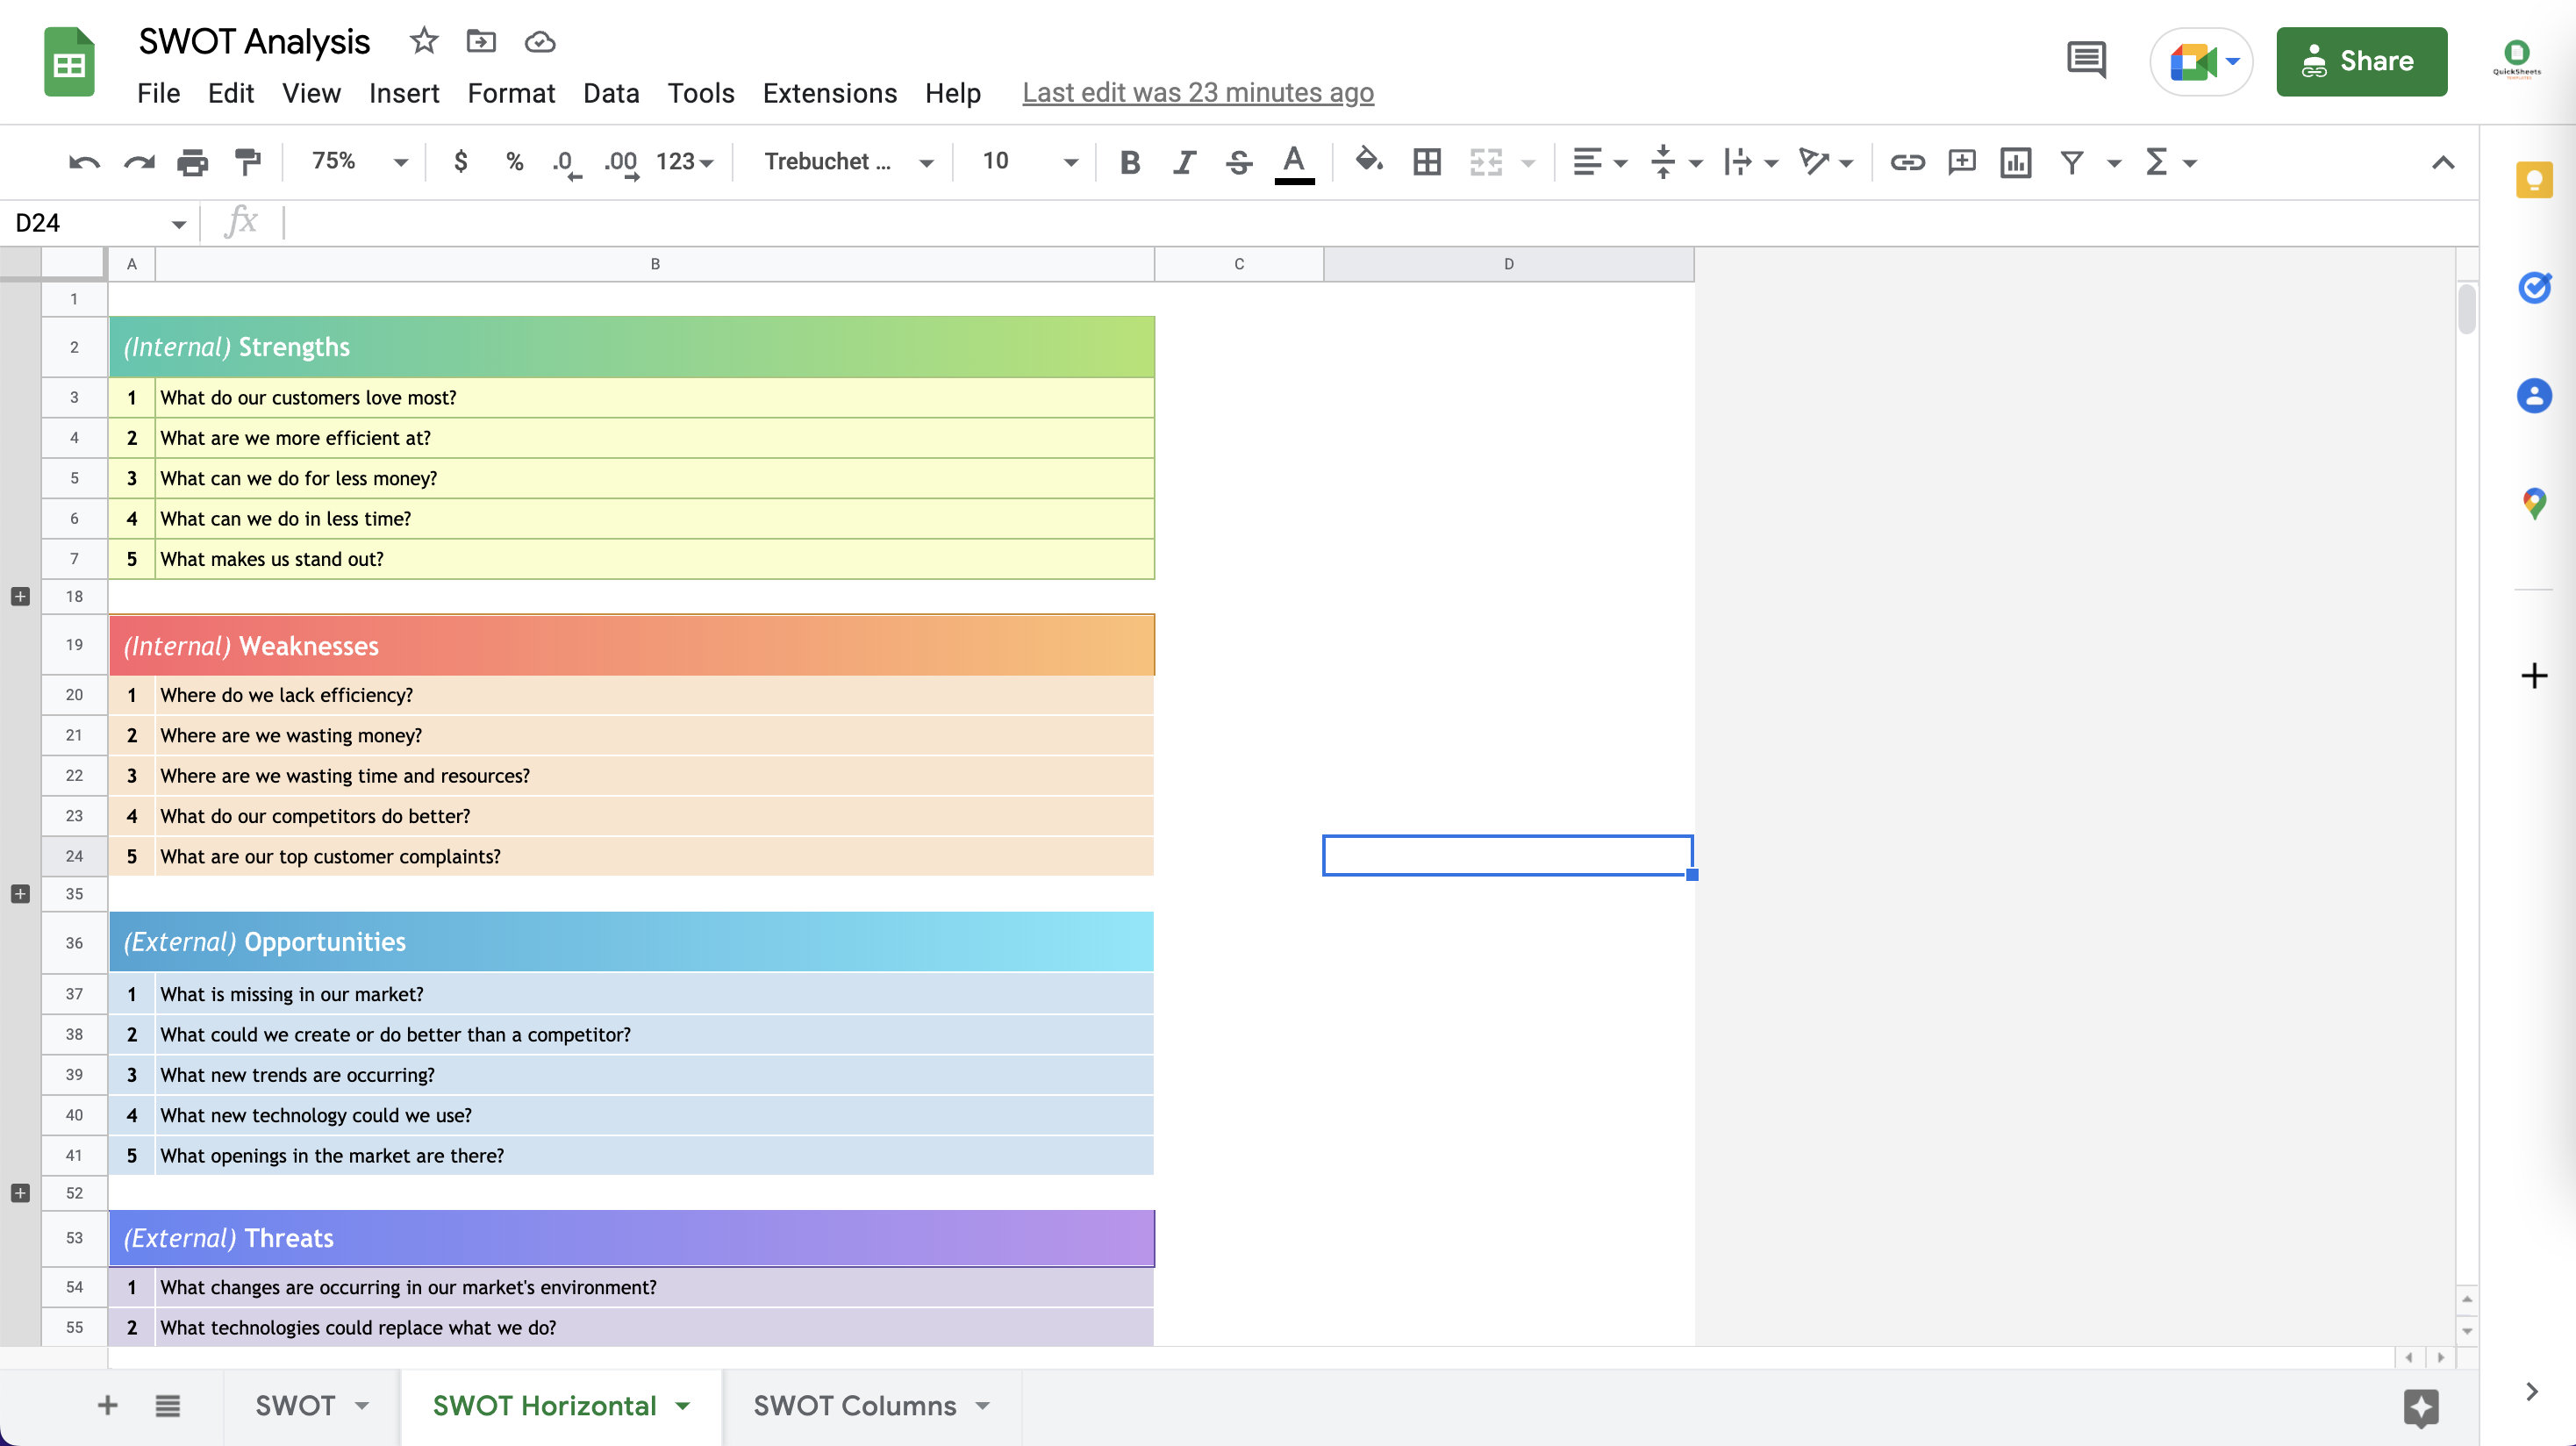This screenshot has height=1446, width=2576.
Task: Create a filter
Action: (x=2070, y=162)
